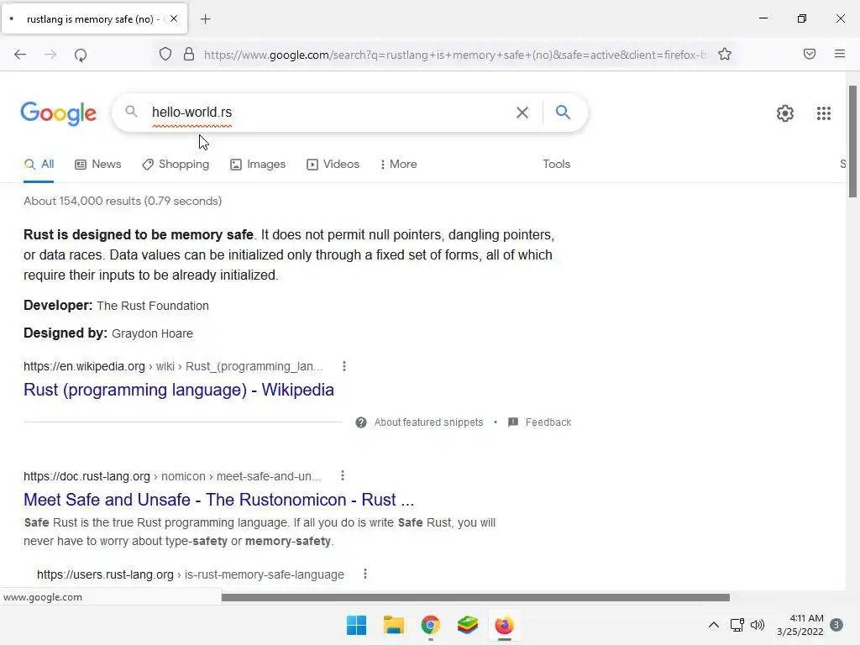Open Google settings gear icon

click(785, 113)
